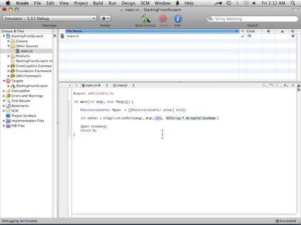Expand Foundation.framework item

[9, 71]
